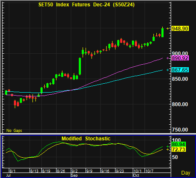Click the latest tall green candlestick

(162, 32)
